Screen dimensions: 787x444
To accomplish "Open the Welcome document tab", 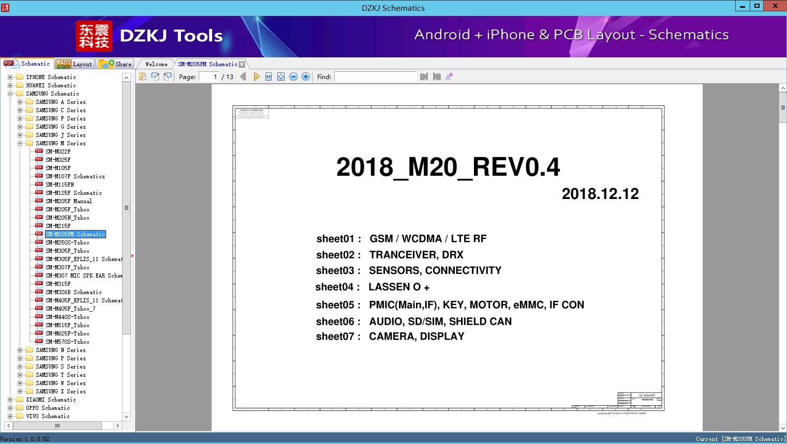I will click(156, 64).
